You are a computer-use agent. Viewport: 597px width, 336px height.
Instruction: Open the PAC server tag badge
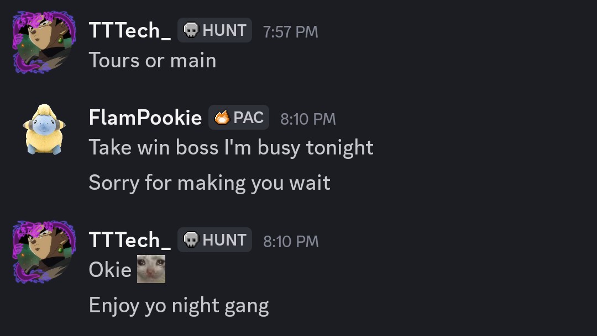coord(239,118)
